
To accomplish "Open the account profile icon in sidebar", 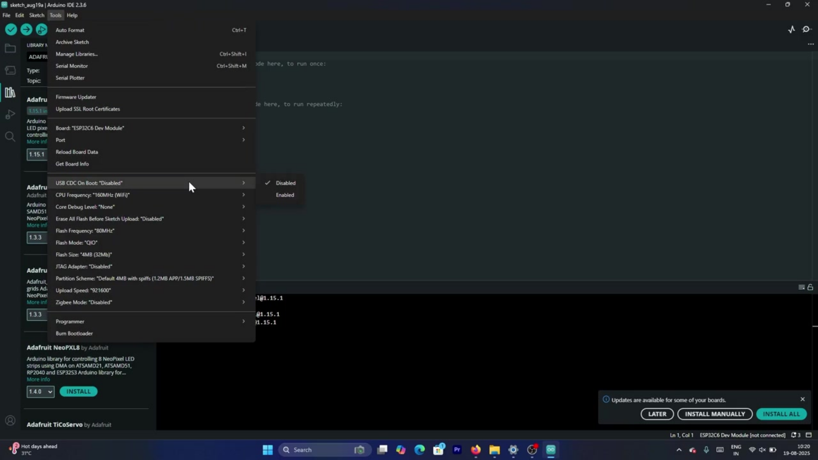I will point(10,420).
